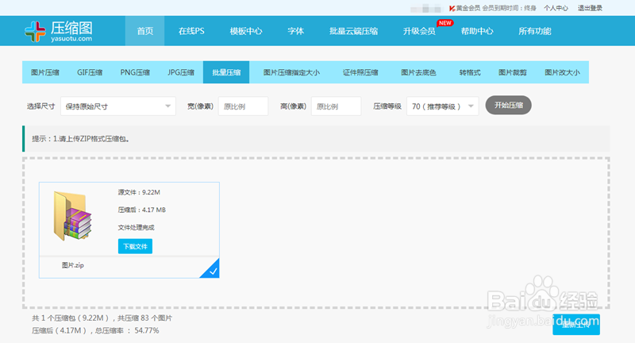Click the blue re-upload button at the bottom right
635x343 pixels.
point(576,325)
